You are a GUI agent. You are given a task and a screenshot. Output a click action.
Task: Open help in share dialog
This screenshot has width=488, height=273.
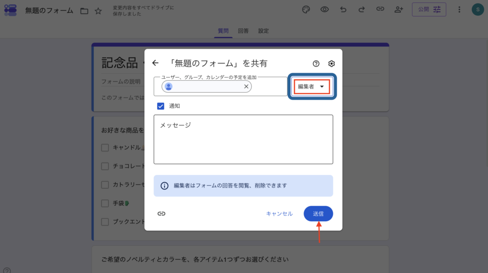(316, 63)
